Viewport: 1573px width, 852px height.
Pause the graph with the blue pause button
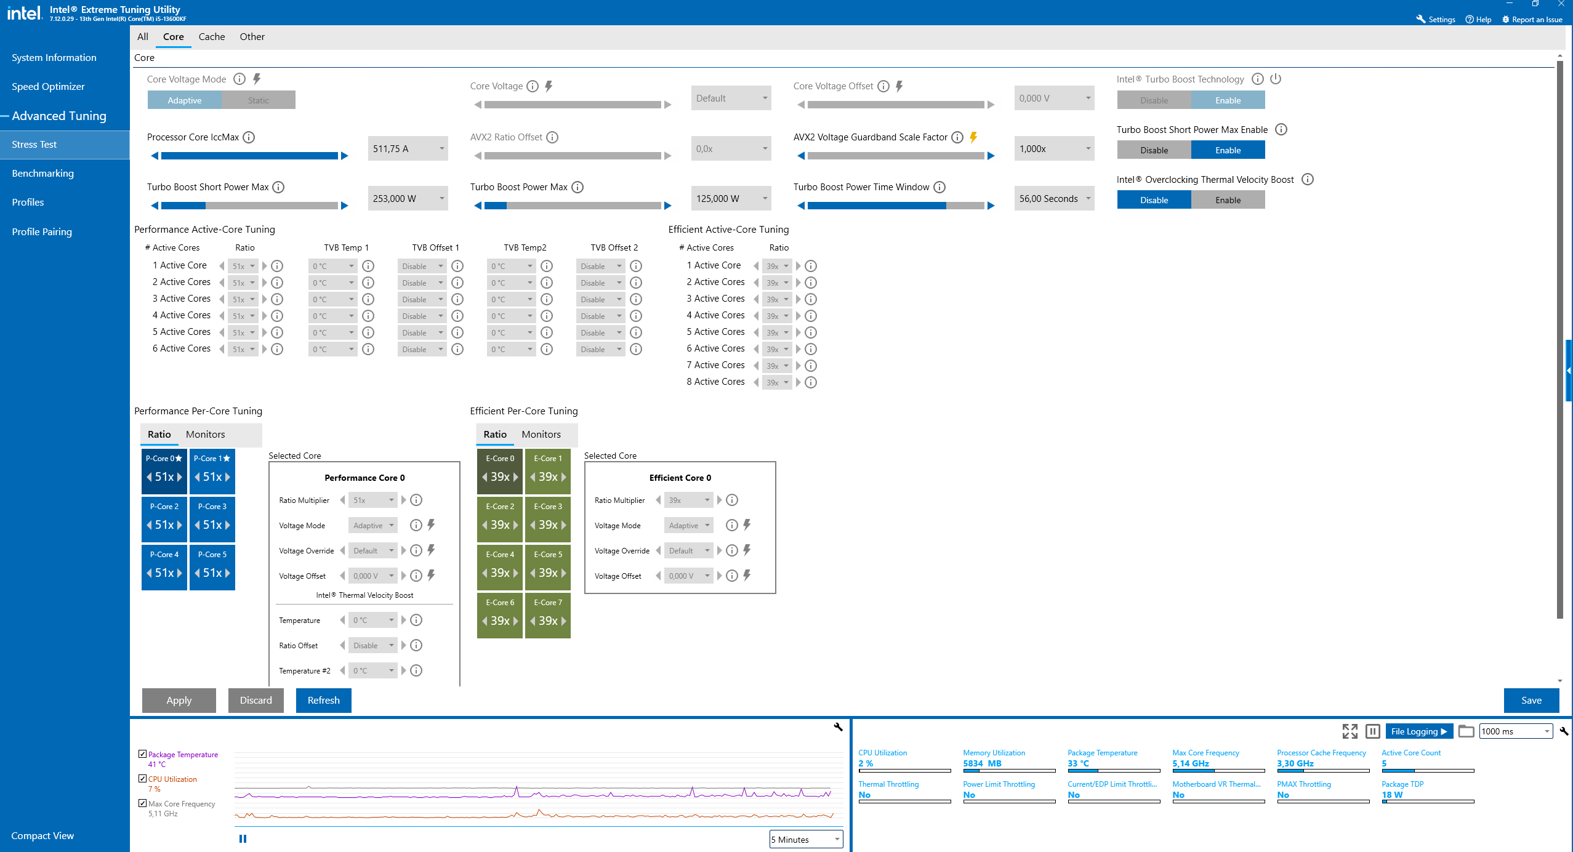243,838
